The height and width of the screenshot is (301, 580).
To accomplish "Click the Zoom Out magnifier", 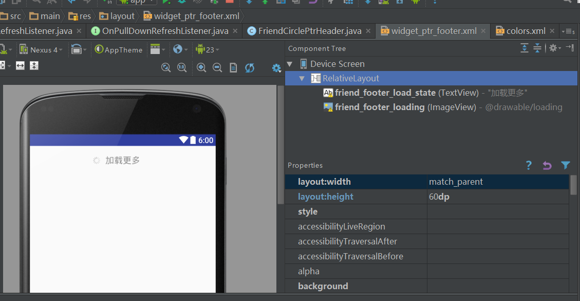I will 217,67.
